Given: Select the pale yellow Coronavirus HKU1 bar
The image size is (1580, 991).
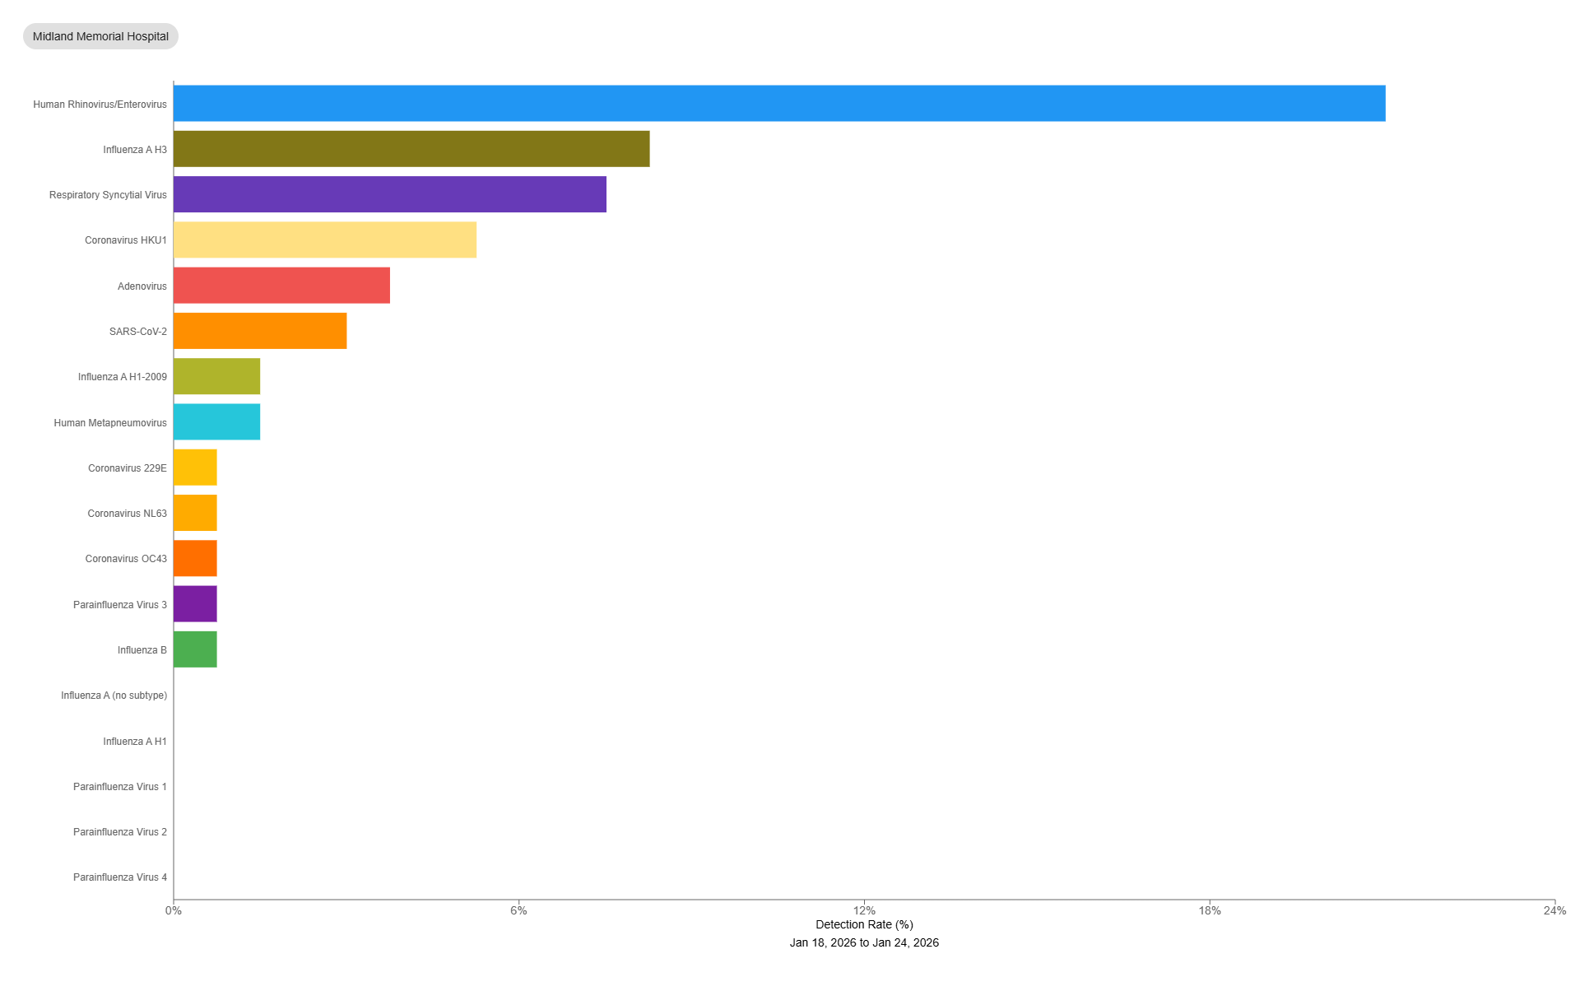Looking at the screenshot, I should (324, 240).
